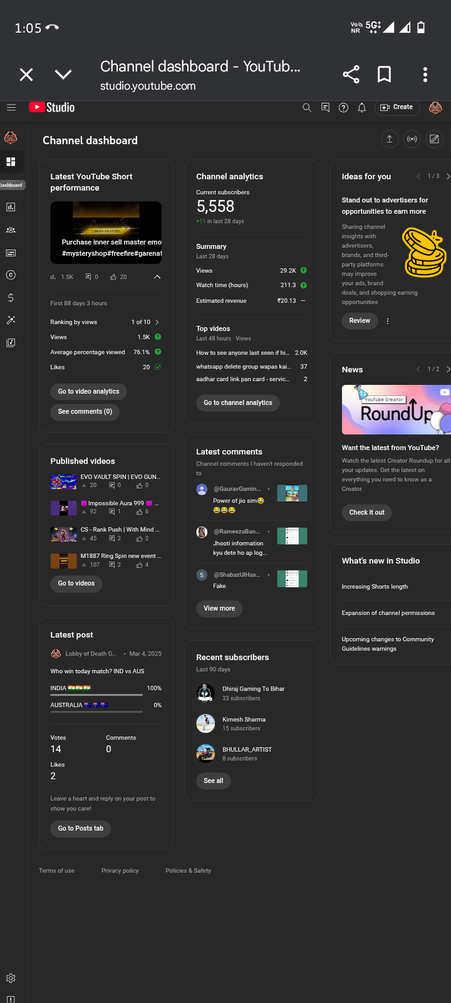Expand the Ranking by views chevron
This screenshot has height=1003, width=451.
pos(157,322)
